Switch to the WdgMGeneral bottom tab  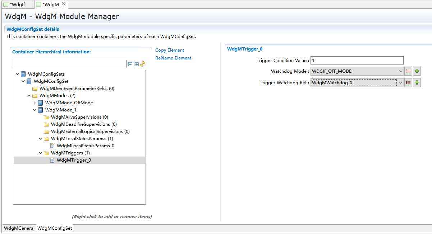[19, 228]
